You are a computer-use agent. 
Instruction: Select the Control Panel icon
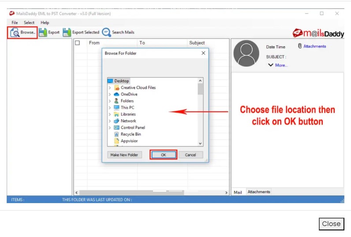tap(116, 128)
